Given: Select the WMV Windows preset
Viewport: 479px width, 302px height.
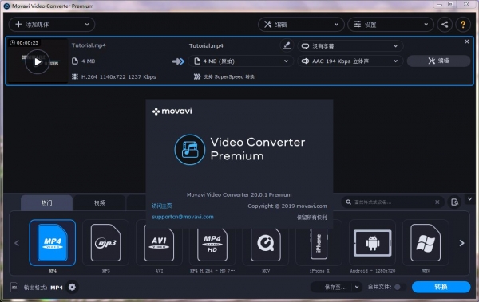Looking at the screenshot, I should point(426,243).
